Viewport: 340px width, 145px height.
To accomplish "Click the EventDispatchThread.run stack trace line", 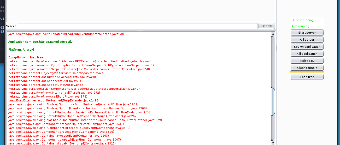I will (66, 34).
